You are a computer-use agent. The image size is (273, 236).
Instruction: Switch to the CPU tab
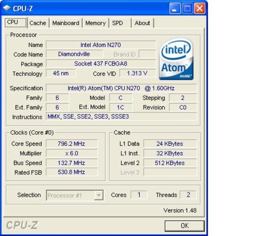(16, 22)
